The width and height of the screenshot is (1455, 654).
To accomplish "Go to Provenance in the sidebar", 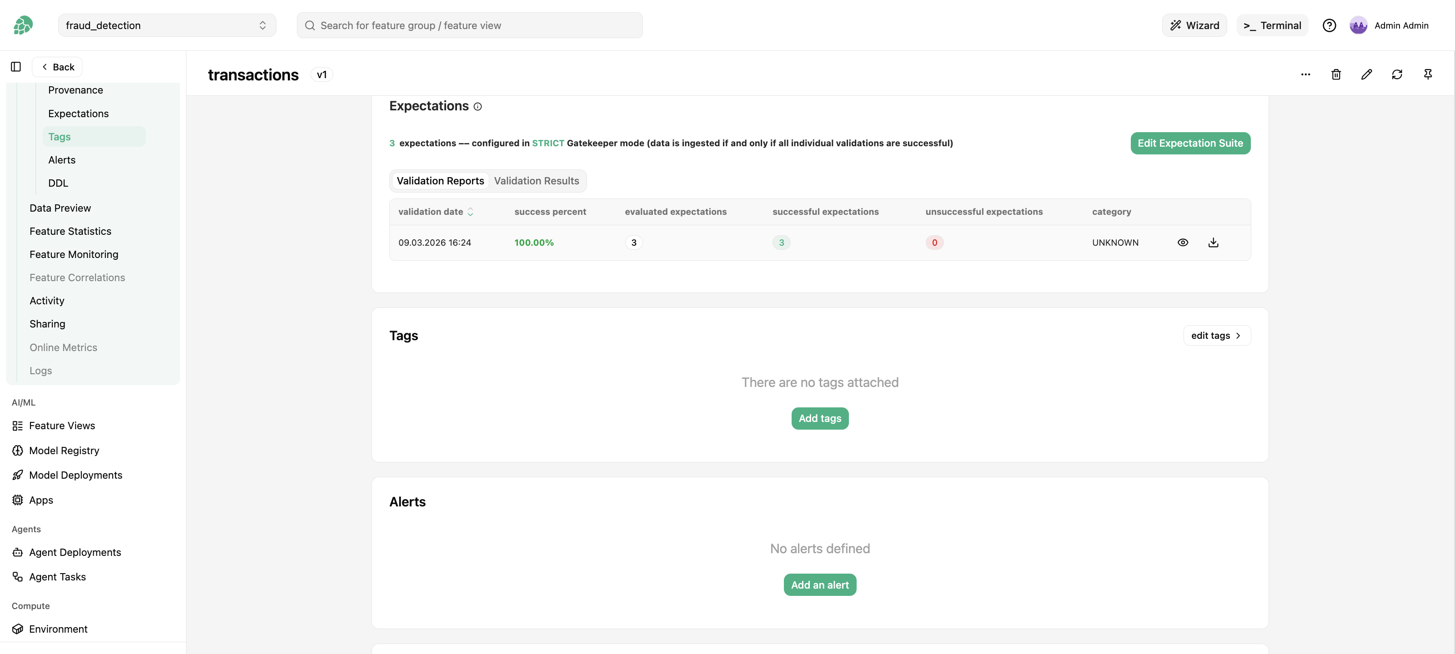I will 75,90.
